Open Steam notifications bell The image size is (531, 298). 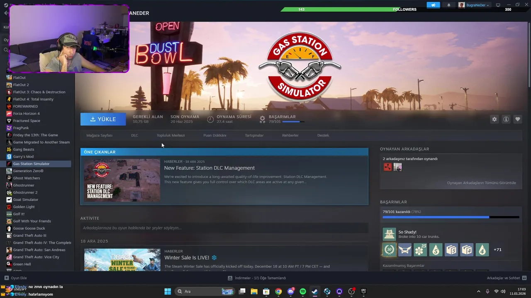(x=448, y=5)
